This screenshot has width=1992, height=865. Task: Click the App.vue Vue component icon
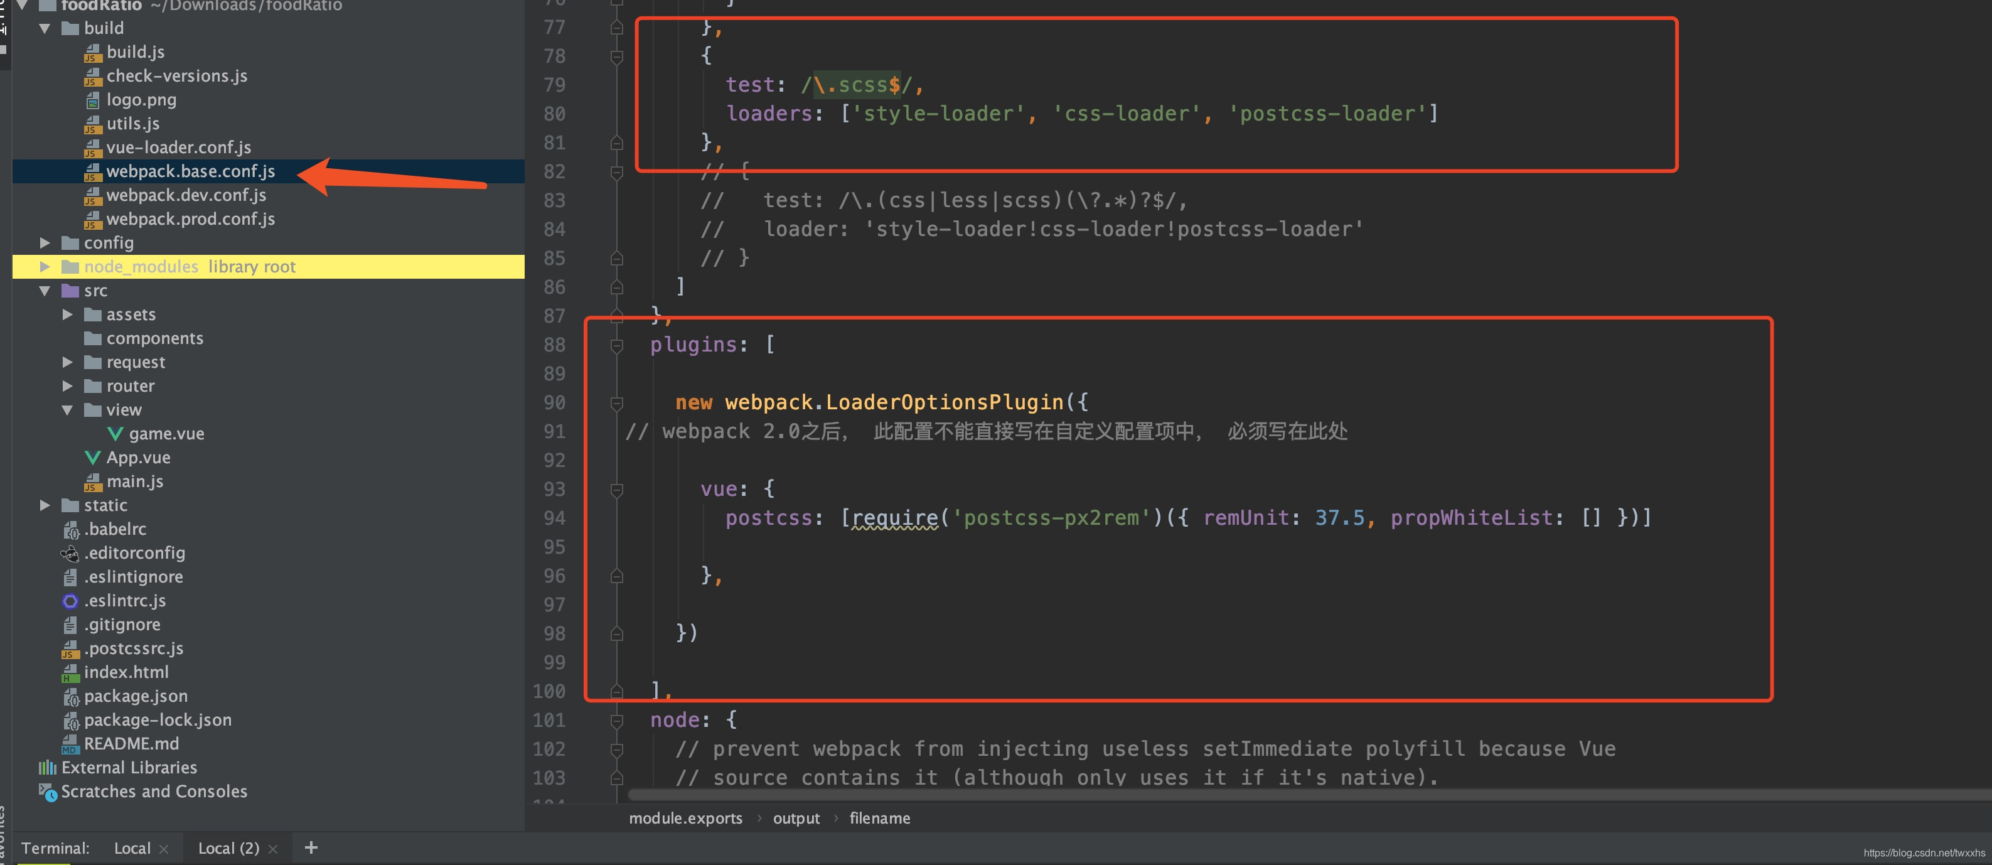(x=97, y=456)
